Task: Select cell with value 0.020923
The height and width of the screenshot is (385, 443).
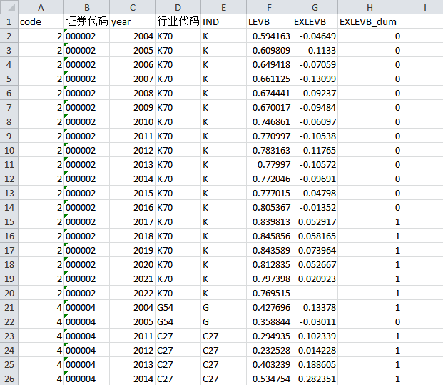Action: pos(315,279)
